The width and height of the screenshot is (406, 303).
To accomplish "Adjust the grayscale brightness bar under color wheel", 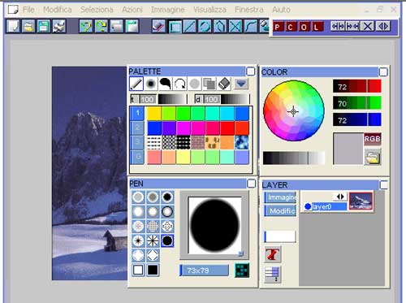I will (x=294, y=158).
